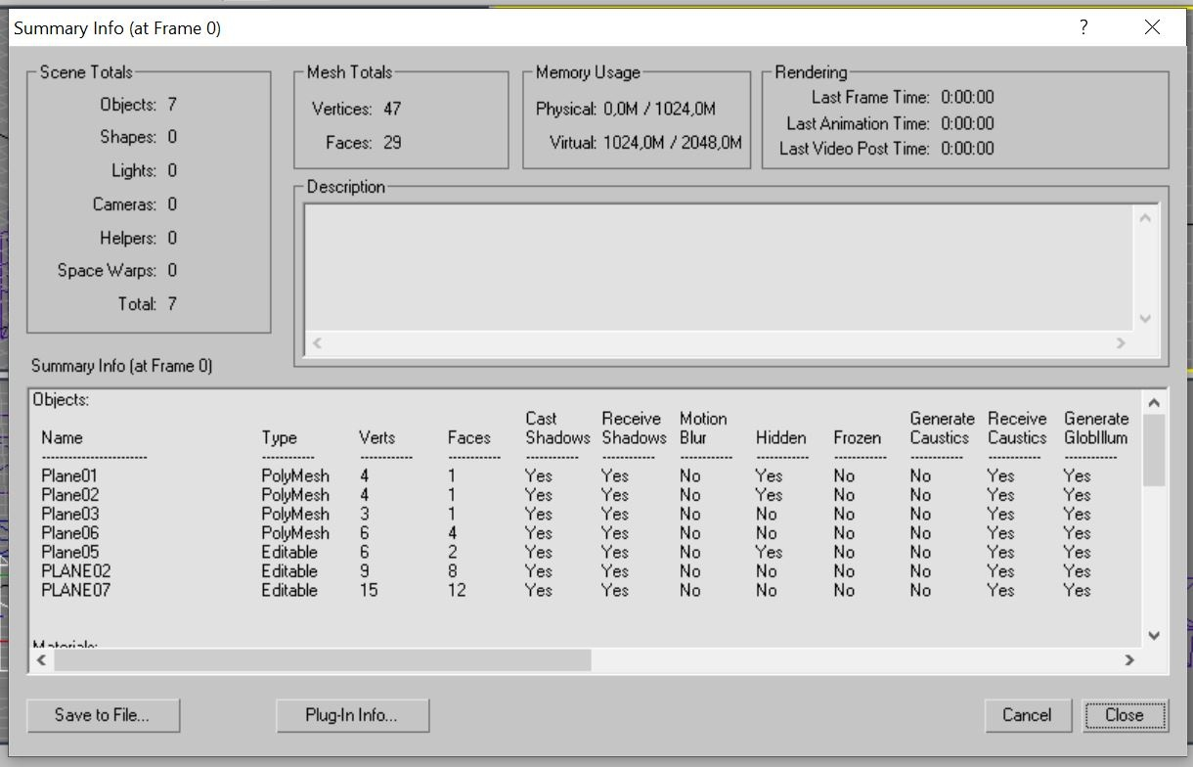Image resolution: width=1193 pixels, height=767 pixels.
Task: Click the Last Animation Time value
Action: coord(967,123)
